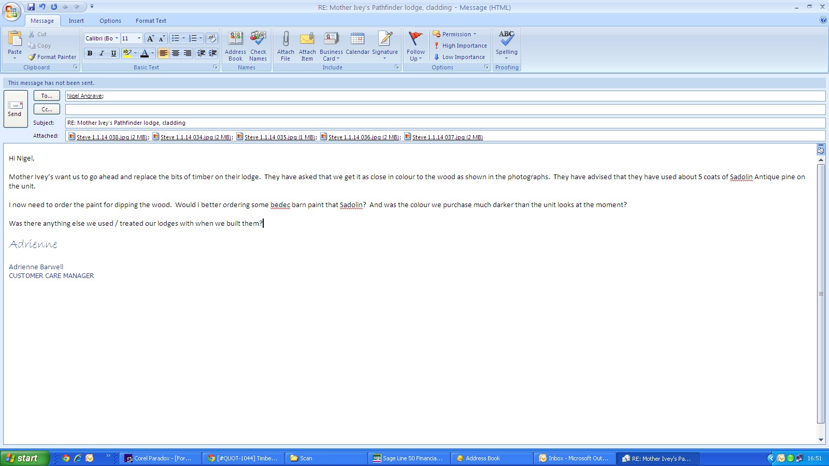Toggle Italic formatting
This screenshot has width=829, height=466.
102,53
